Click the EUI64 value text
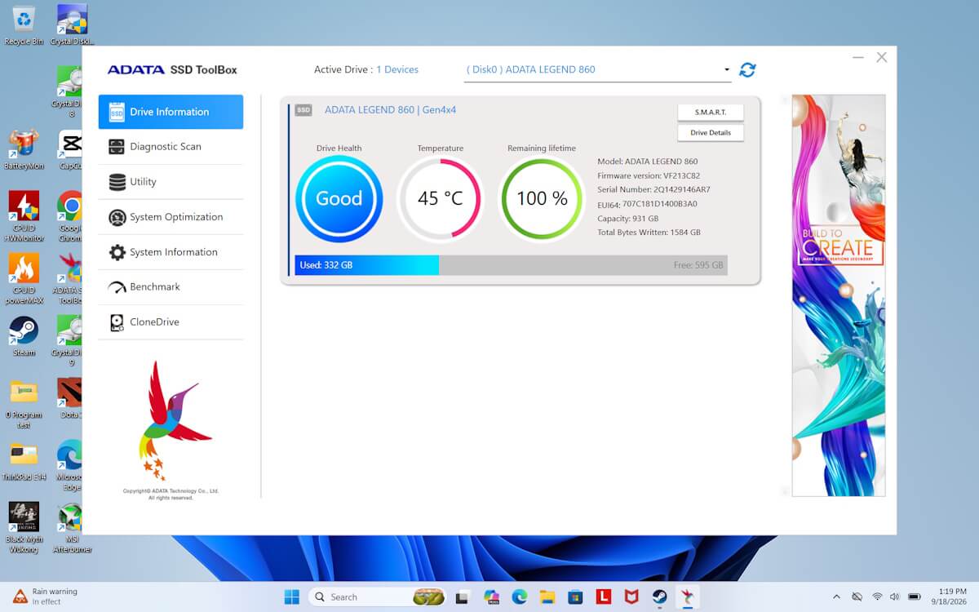The height and width of the screenshot is (612, 979). coord(660,204)
